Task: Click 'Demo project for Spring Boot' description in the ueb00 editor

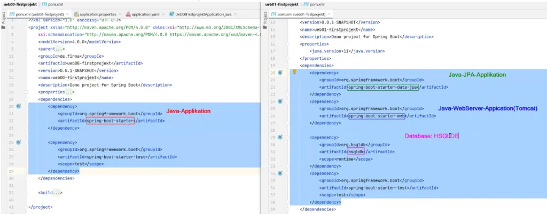Action: pyautogui.click(x=103, y=85)
